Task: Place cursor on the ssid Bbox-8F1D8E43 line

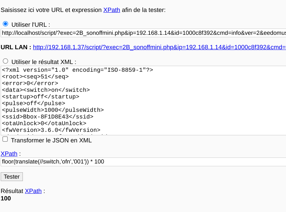Action: [47, 117]
